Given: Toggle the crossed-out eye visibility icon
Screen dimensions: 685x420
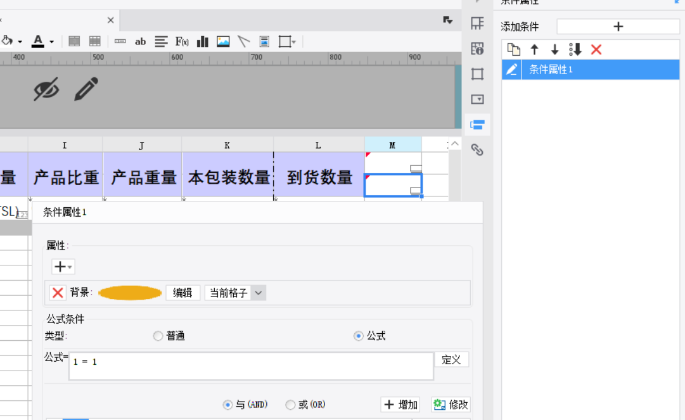Looking at the screenshot, I should pos(46,89).
